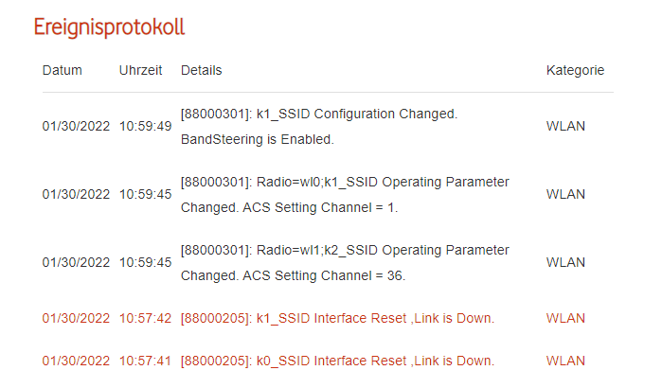Click the date of the 10:59:49 entry
The image size is (662, 388).
76,126
